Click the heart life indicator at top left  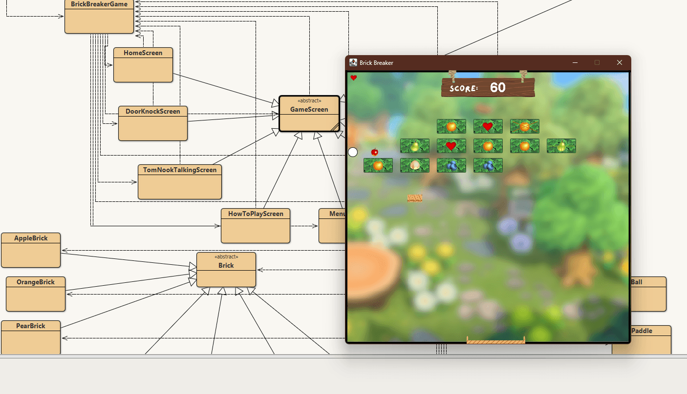354,78
